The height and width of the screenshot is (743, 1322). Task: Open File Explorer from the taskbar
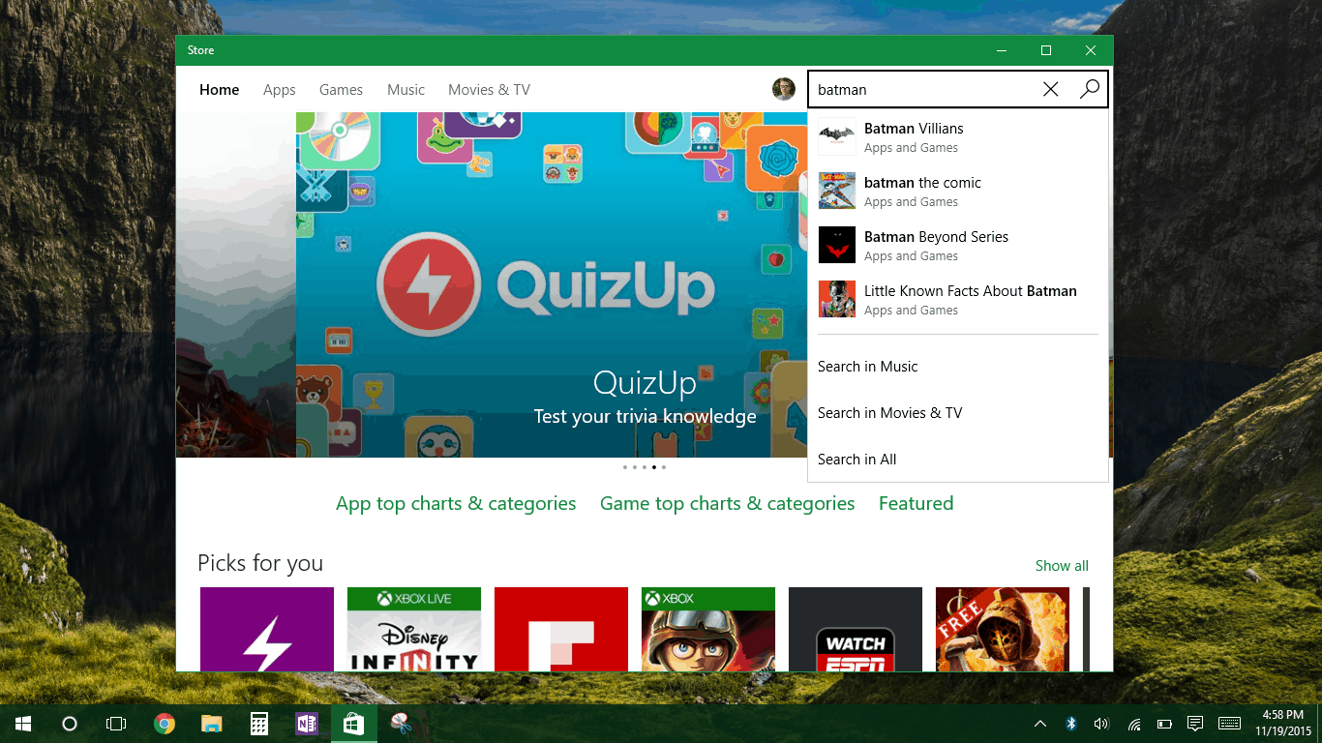(211, 723)
